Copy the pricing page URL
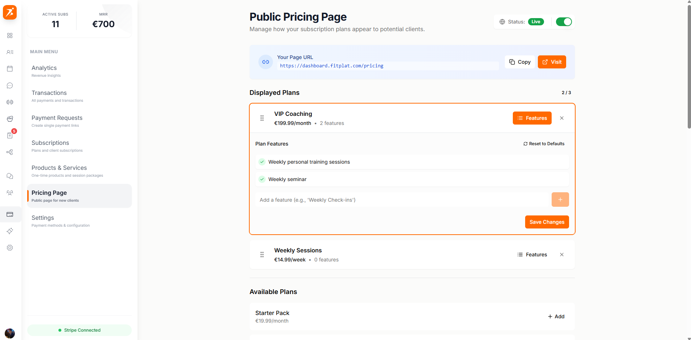The width and height of the screenshot is (691, 340). (x=519, y=62)
